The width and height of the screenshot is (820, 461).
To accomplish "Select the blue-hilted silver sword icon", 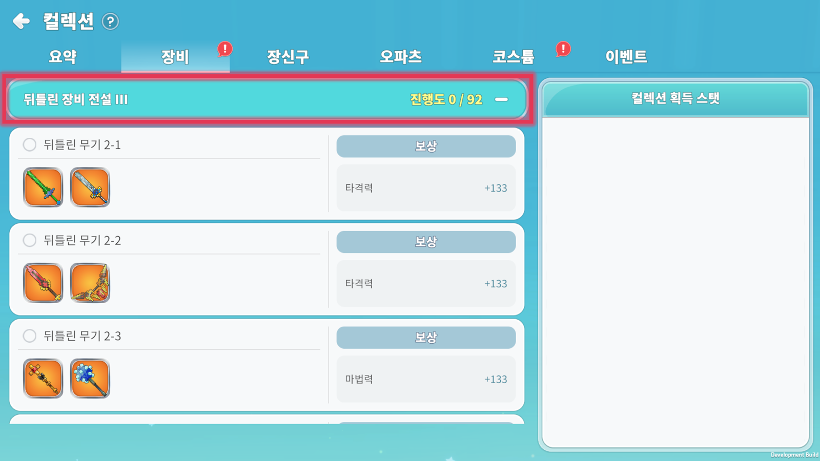I will (90, 187).
